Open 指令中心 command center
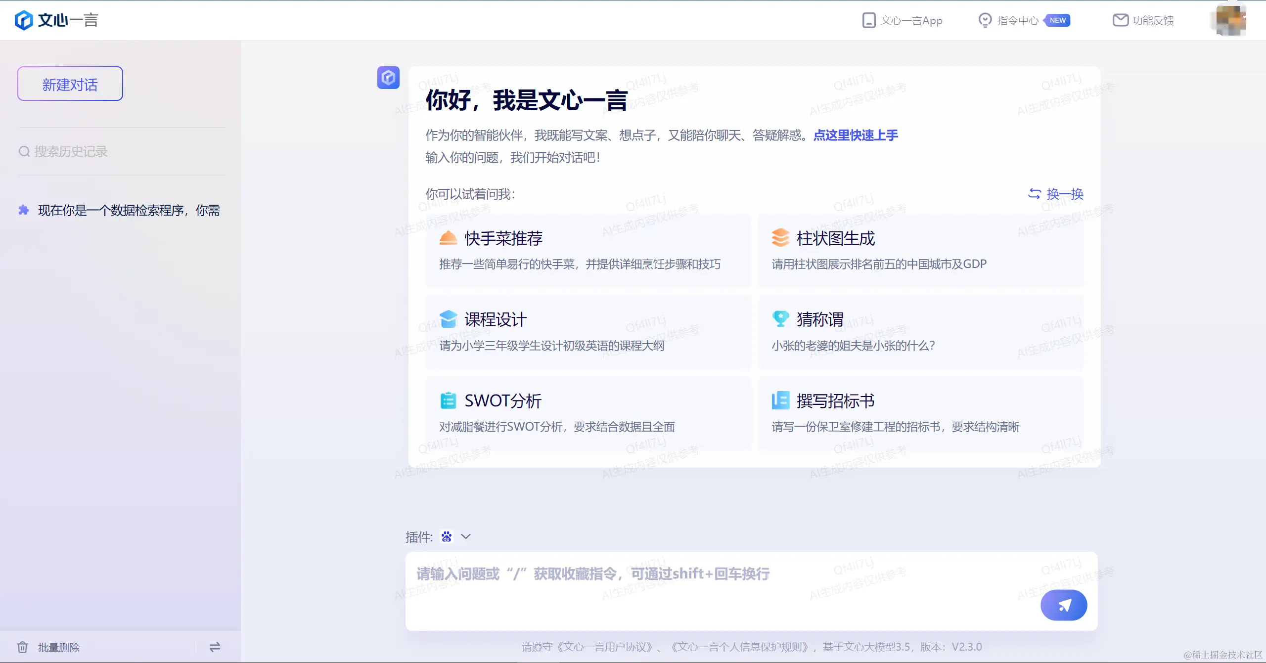 [1017, 20]
